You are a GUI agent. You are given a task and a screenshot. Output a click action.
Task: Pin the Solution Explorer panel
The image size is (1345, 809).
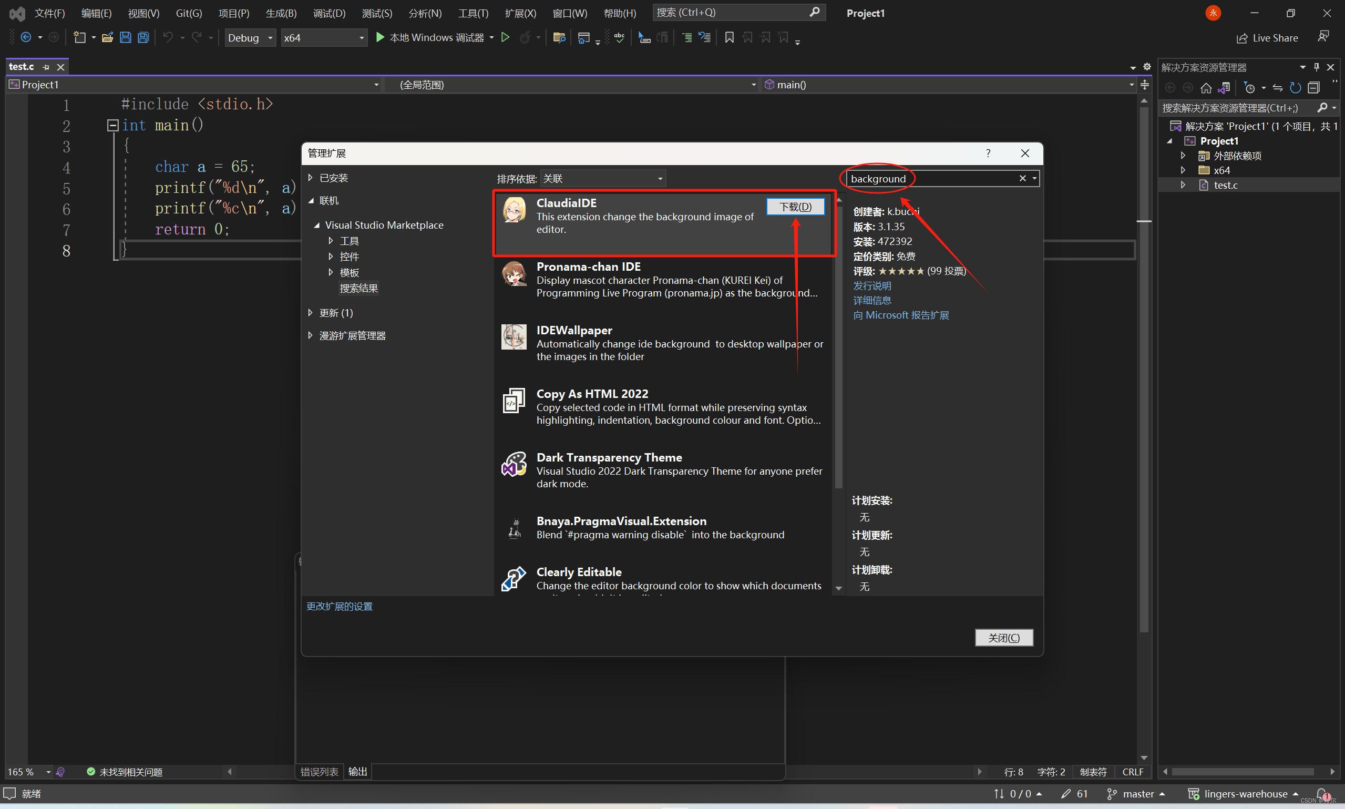click(1317, 67)
